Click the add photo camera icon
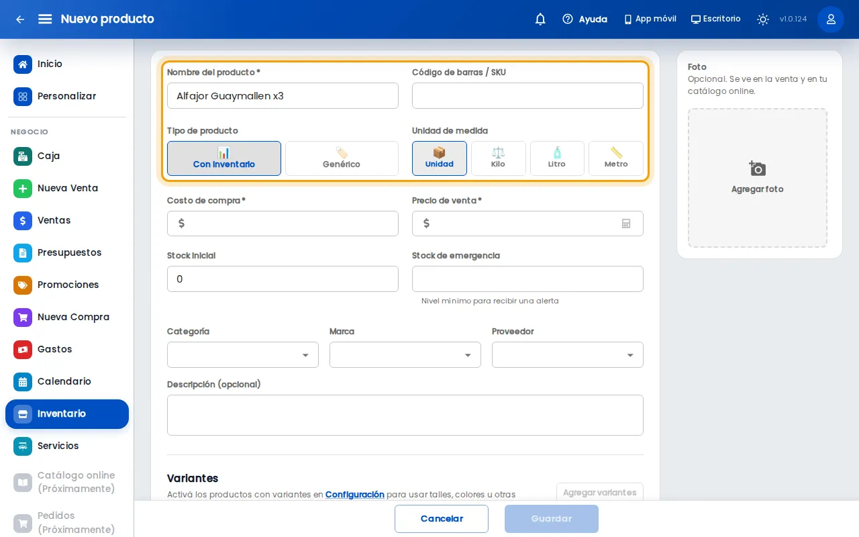 pos(758,168)
